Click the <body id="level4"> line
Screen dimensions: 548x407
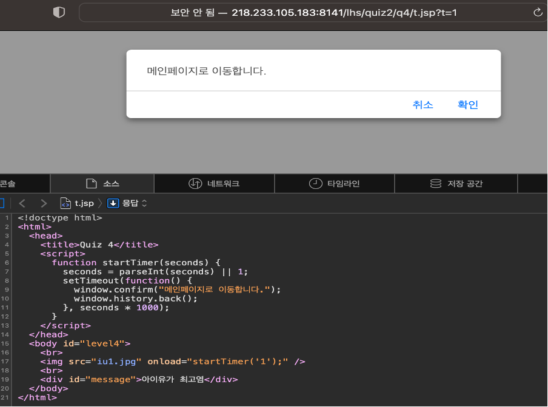click(79, 343)
